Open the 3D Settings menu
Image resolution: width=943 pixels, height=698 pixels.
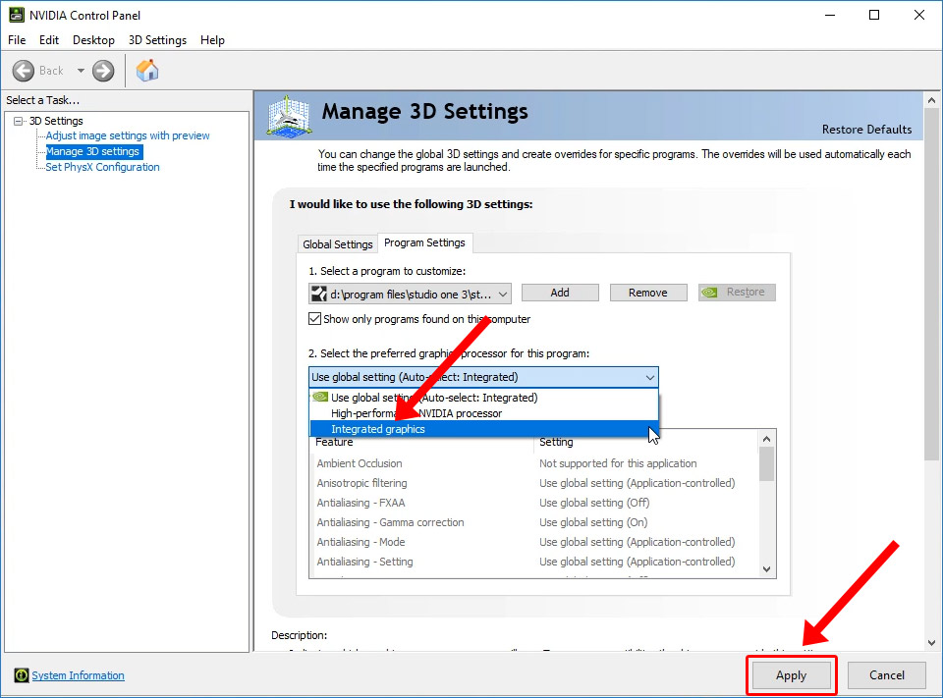pos(157,40)
